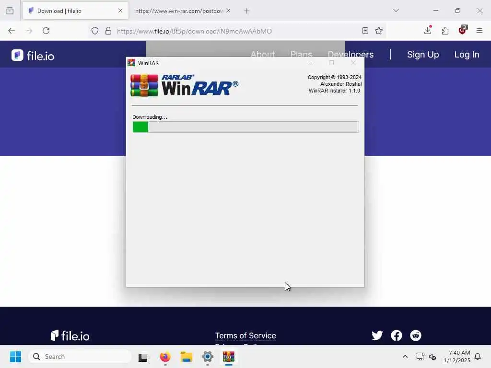Expand the list all tabs chevron

click(396, 11)
